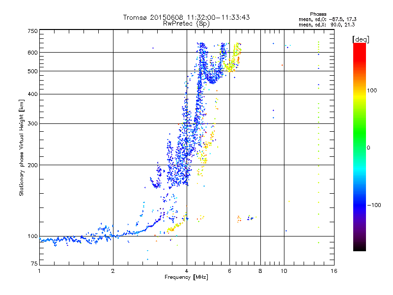Click the 200 tick label on the height axis
393x295 pixels.
(32, 165)
